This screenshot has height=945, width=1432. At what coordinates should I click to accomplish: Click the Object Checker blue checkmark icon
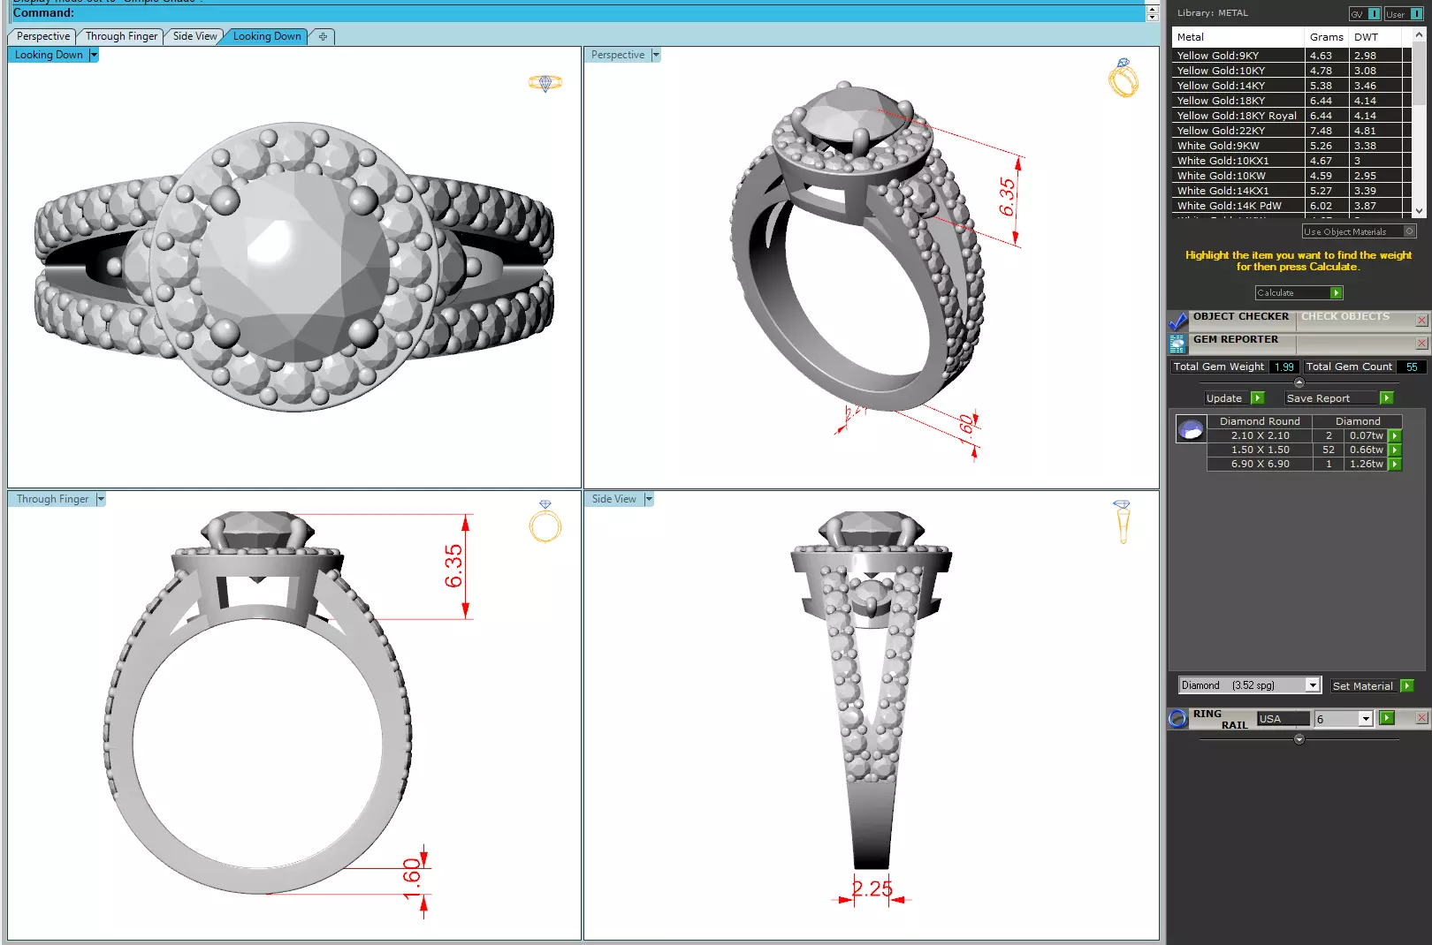tap(1177, 321)
